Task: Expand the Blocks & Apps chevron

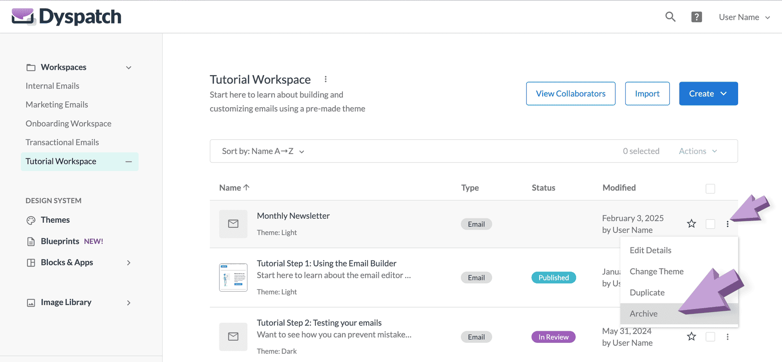Action: 129,263
